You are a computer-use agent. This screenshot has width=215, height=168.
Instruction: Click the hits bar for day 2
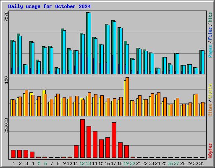pyautogui.click(x=18, y=54)
